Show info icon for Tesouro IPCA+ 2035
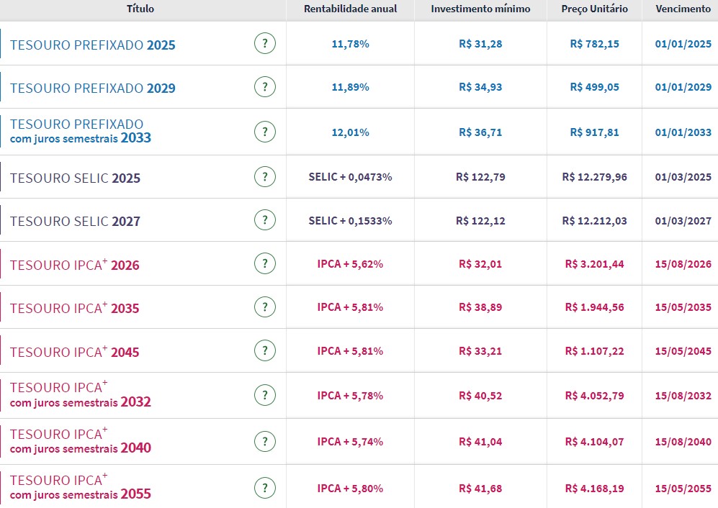 [265, 307]
